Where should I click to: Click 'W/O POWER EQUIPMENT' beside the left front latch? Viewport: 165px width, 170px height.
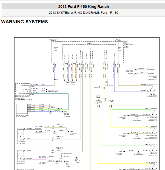[42, 157]
